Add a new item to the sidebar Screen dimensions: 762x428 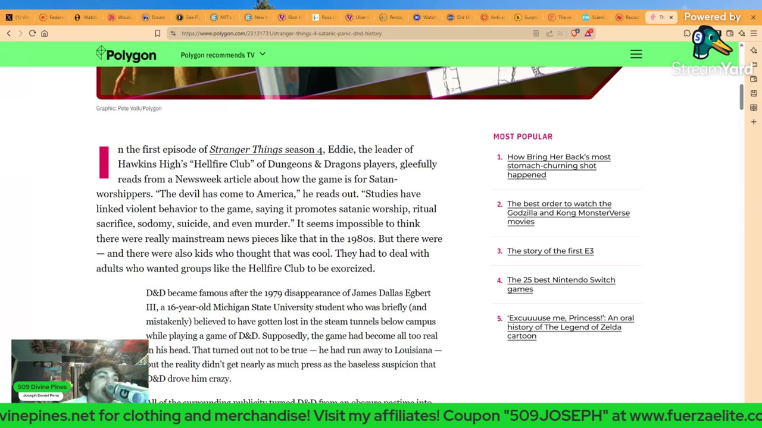coord(754,122)
